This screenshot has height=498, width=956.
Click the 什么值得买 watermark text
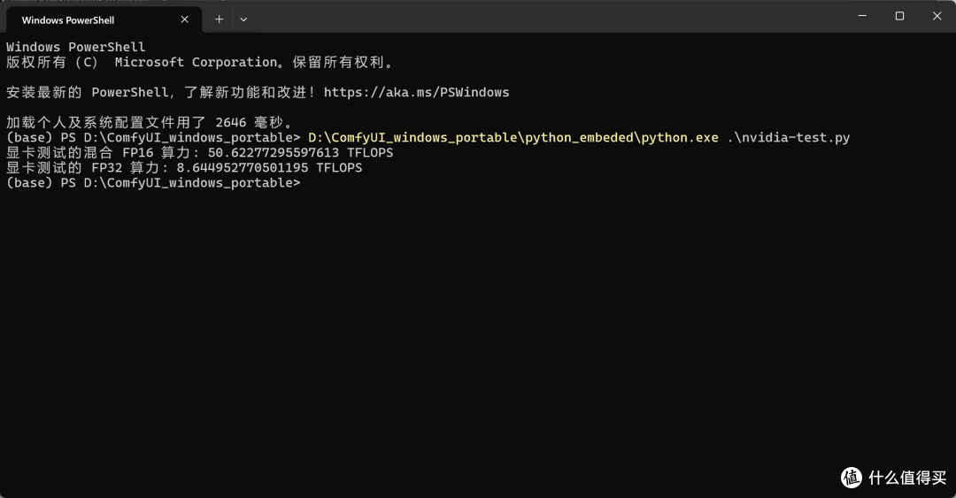pyautogui.click(x=907, y=478)
